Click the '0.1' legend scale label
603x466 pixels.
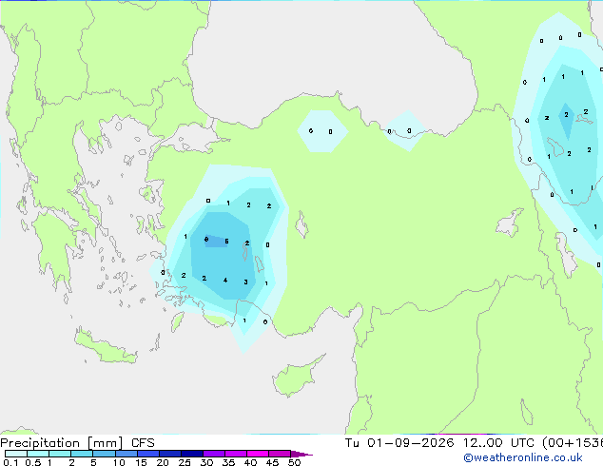pyautogui.click(x=10, y=462)
